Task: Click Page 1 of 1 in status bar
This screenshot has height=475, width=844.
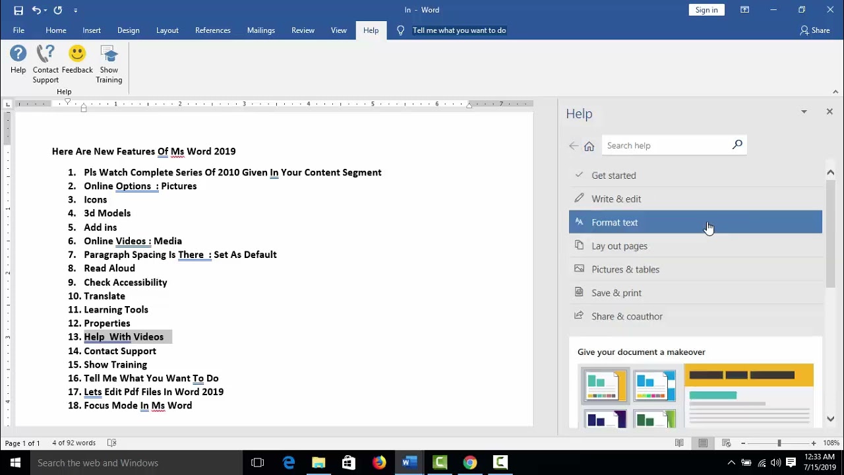Action: point(22,443)
